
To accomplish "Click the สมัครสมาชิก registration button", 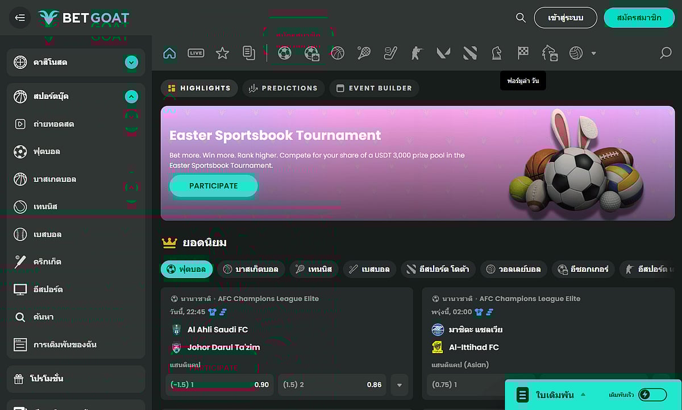I will (x=639, y=18).
